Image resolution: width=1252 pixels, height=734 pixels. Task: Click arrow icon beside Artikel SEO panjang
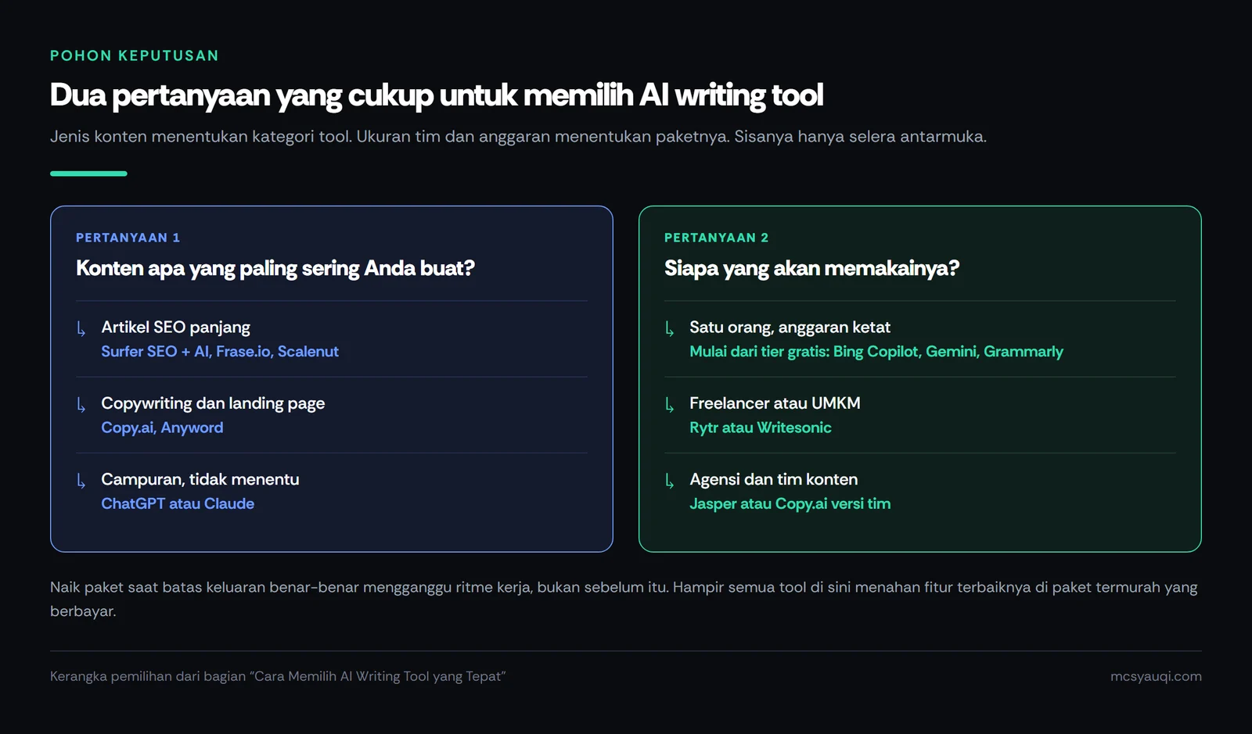81,328
